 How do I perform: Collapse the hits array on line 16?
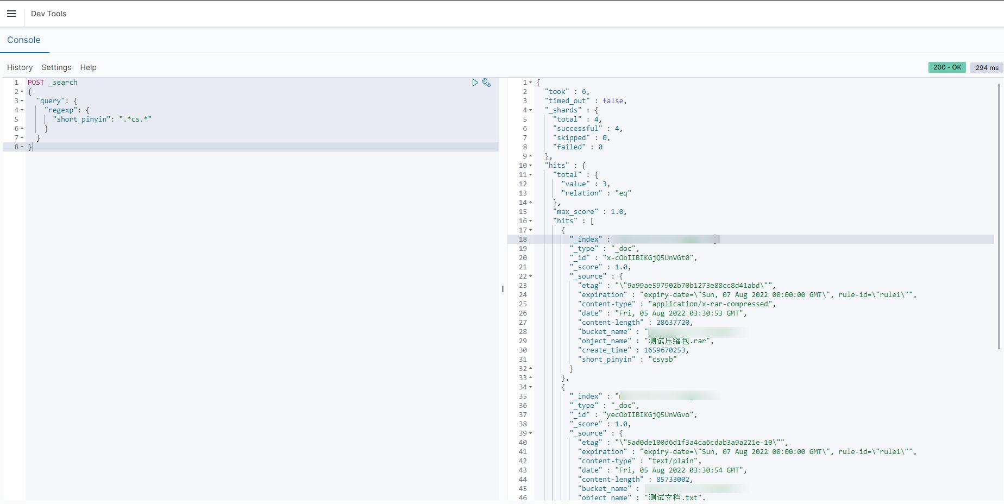coord(531,221)
